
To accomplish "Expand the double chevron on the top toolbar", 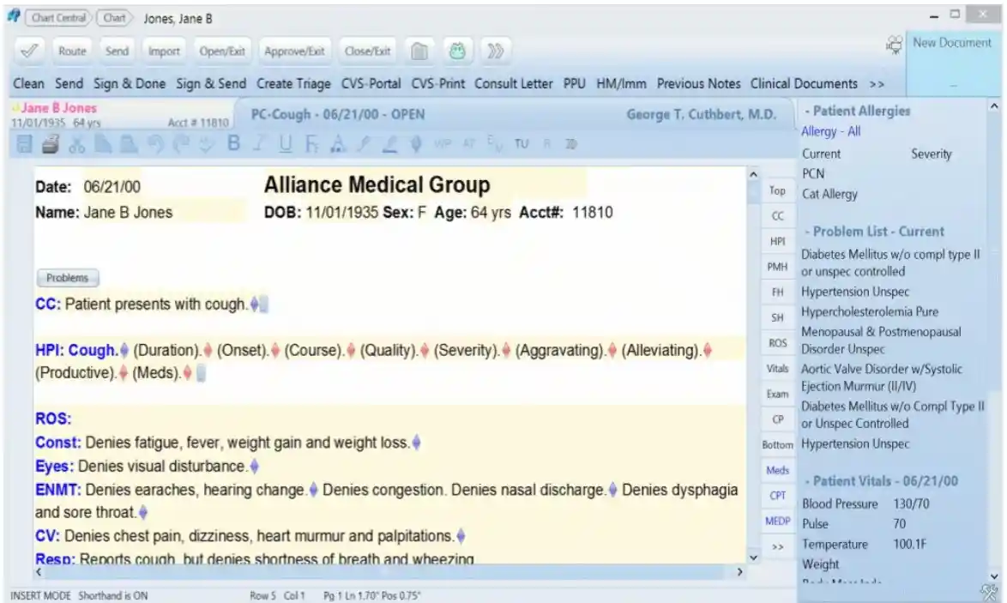I will click(495, 51).
